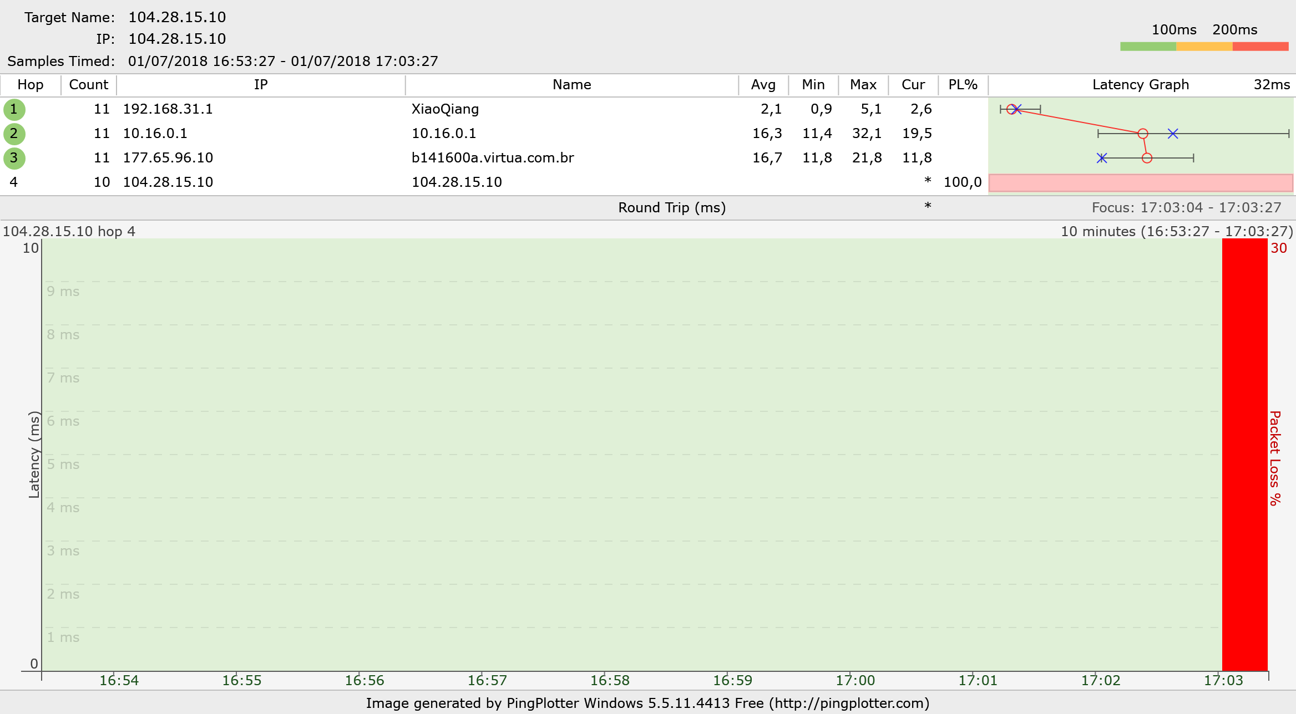1296x714 pixels.
Task: Click the 1 ms gridline label
Action: (x=63, y=637)
